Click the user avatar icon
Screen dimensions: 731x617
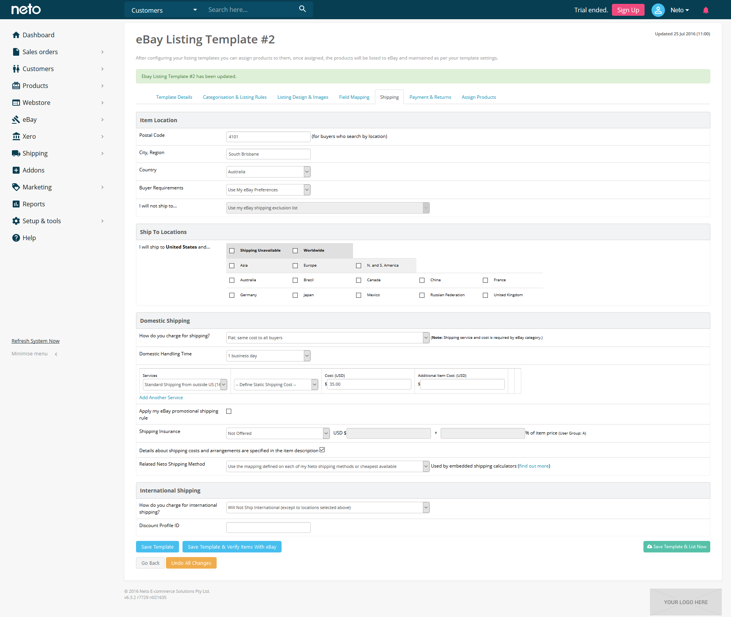(658, 10)
